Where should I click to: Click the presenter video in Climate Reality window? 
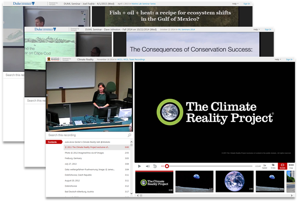89,97
